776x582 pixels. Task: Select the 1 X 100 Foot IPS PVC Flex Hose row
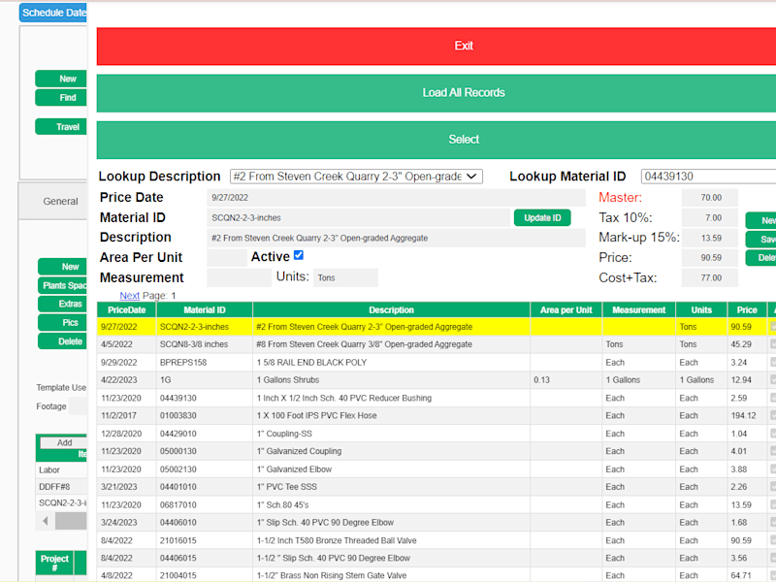click(x=436, y=416)
